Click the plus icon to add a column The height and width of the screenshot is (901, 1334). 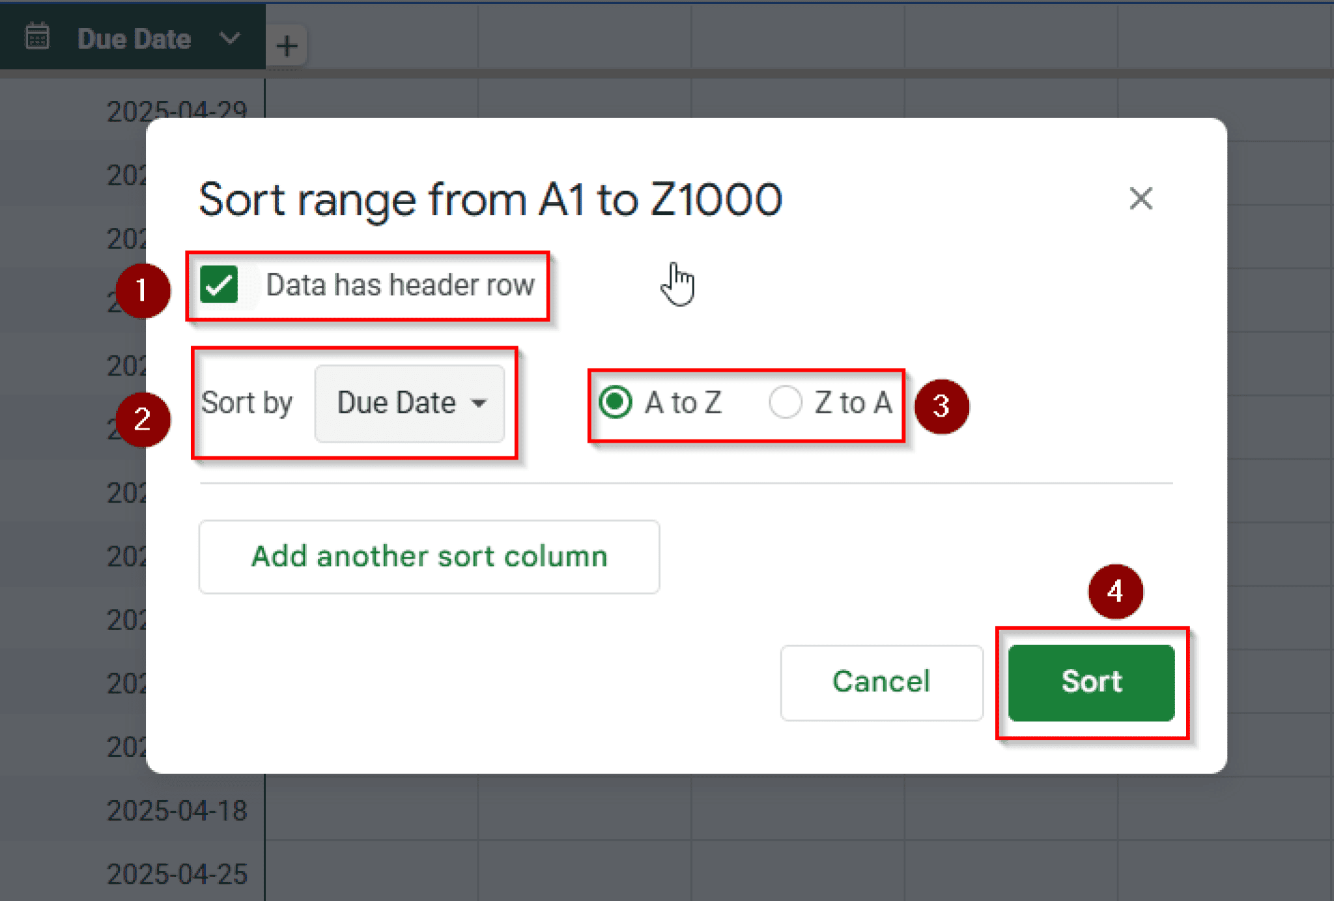click(287, 46)
